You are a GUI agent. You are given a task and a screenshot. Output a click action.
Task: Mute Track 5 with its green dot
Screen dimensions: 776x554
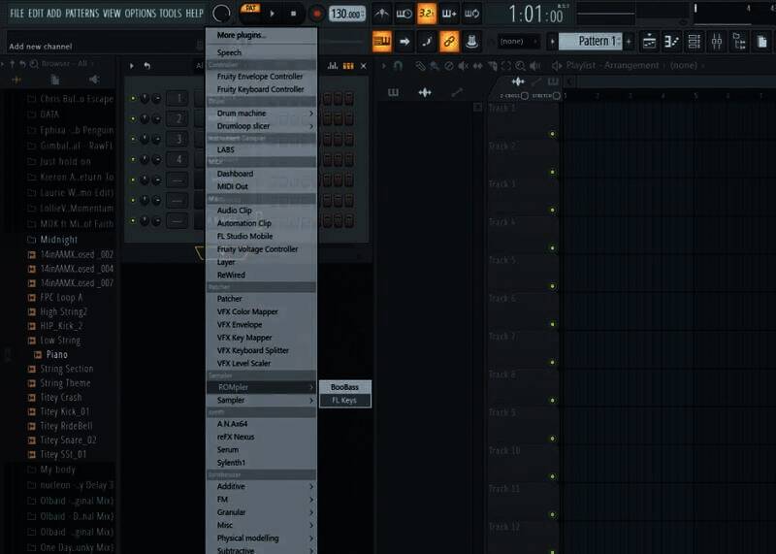pos(552,286)
